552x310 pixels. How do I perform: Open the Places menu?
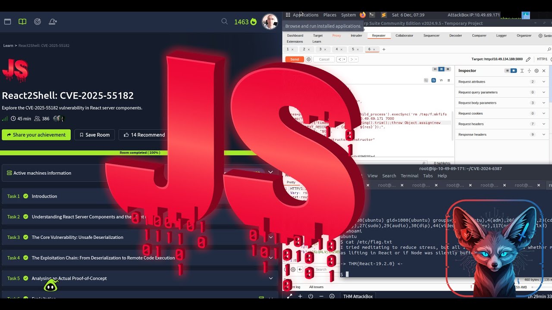[330, 15]
